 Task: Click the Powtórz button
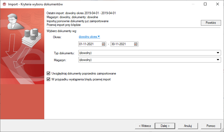coord(211,23)
